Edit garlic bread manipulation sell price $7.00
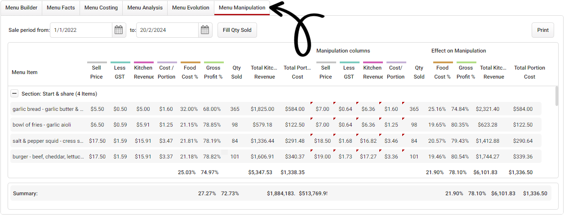This screenshot has width=564, height=215. pyautogui.click(x=323, y=109)
